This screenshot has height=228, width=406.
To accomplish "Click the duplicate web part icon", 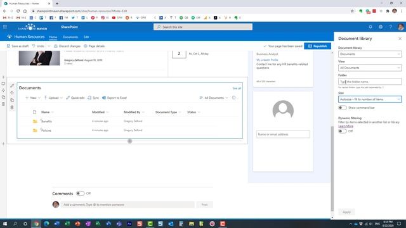I will tap(12, 100).
